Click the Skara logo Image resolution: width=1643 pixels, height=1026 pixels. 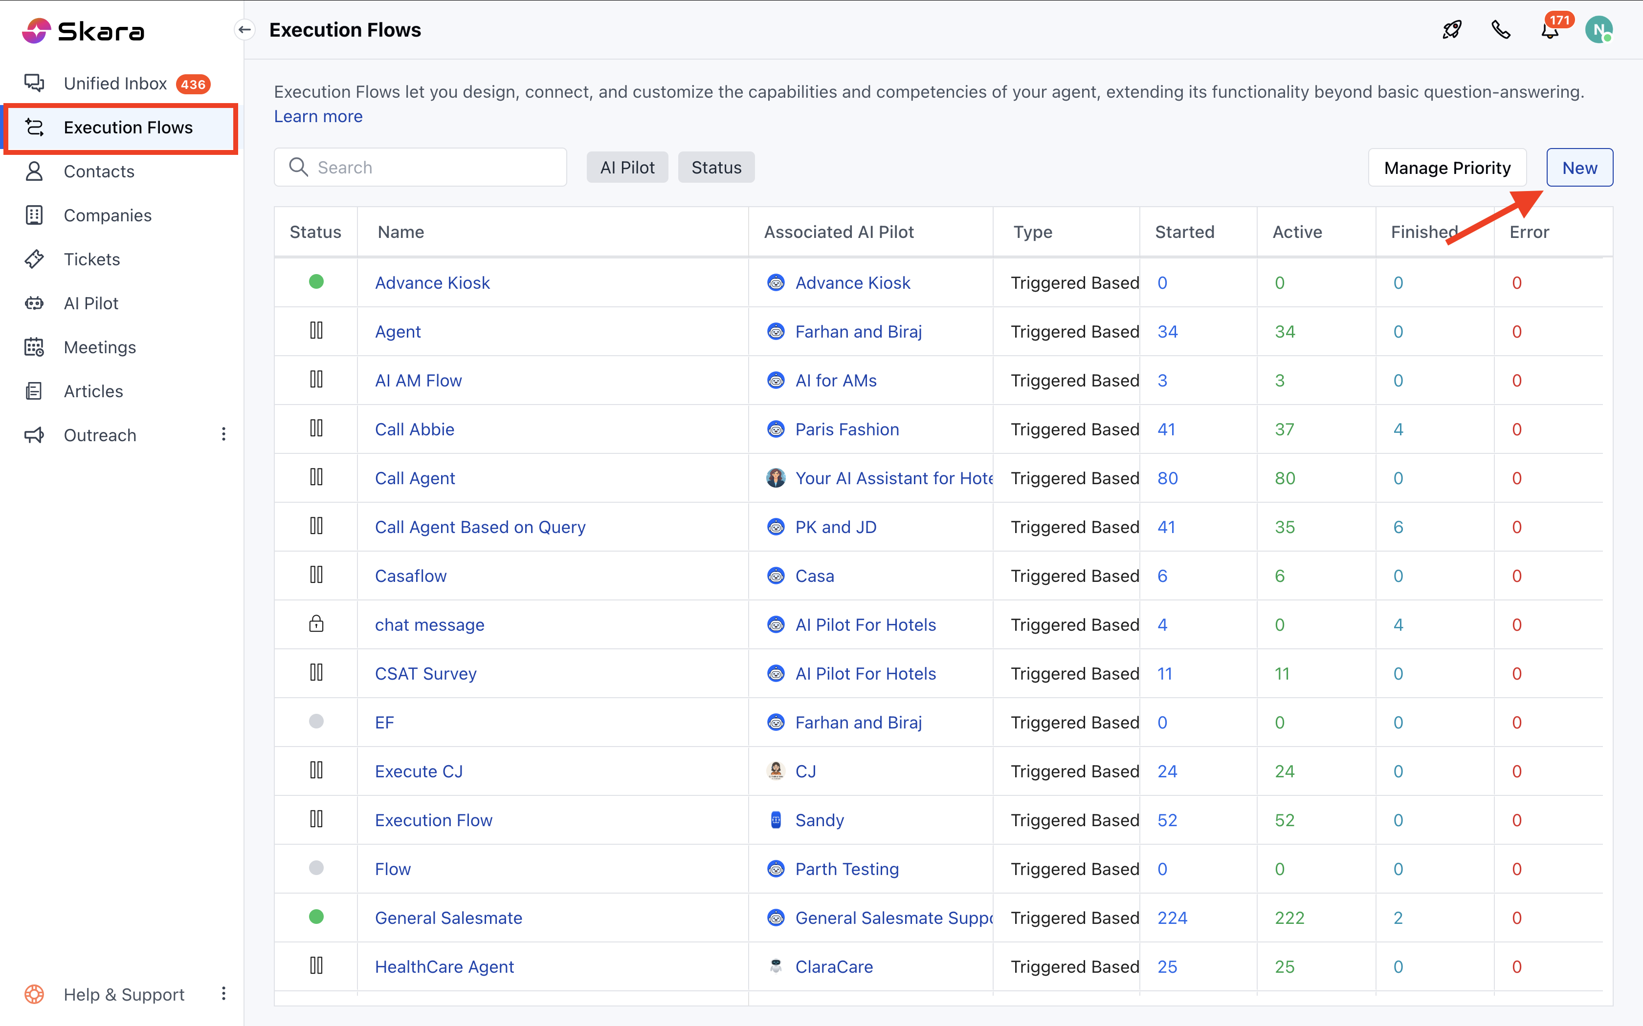(83, 30)
